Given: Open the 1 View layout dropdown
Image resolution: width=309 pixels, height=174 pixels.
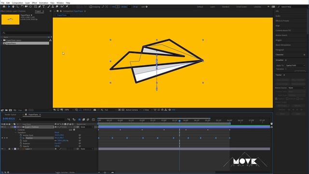Looking at the screenshot, I should click(x=147, y=110).
